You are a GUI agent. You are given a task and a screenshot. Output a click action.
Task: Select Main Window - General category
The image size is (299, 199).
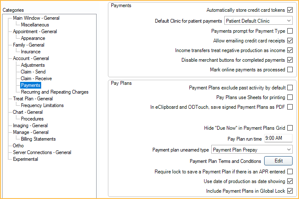(x=36, y=18)
